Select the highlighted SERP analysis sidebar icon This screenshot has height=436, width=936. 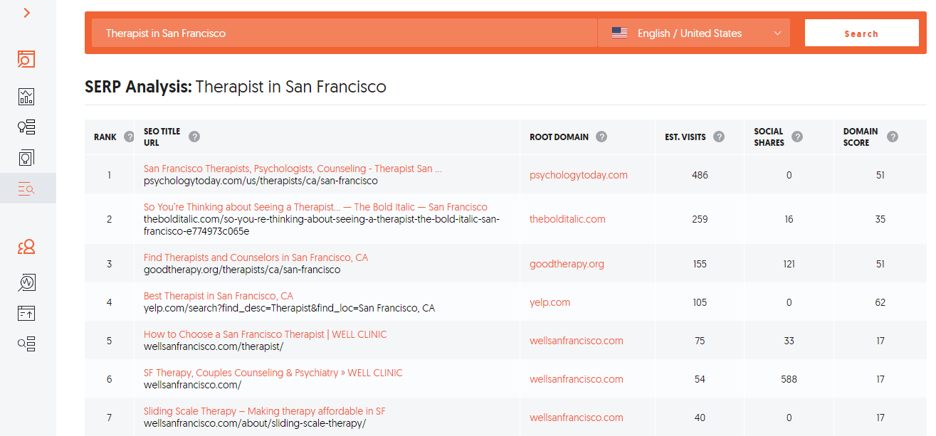pos(26,188)
